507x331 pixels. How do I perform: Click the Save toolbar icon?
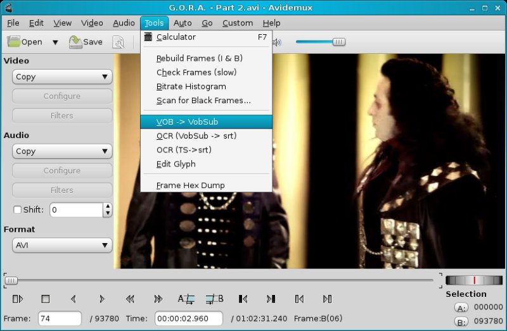[86, 42]
